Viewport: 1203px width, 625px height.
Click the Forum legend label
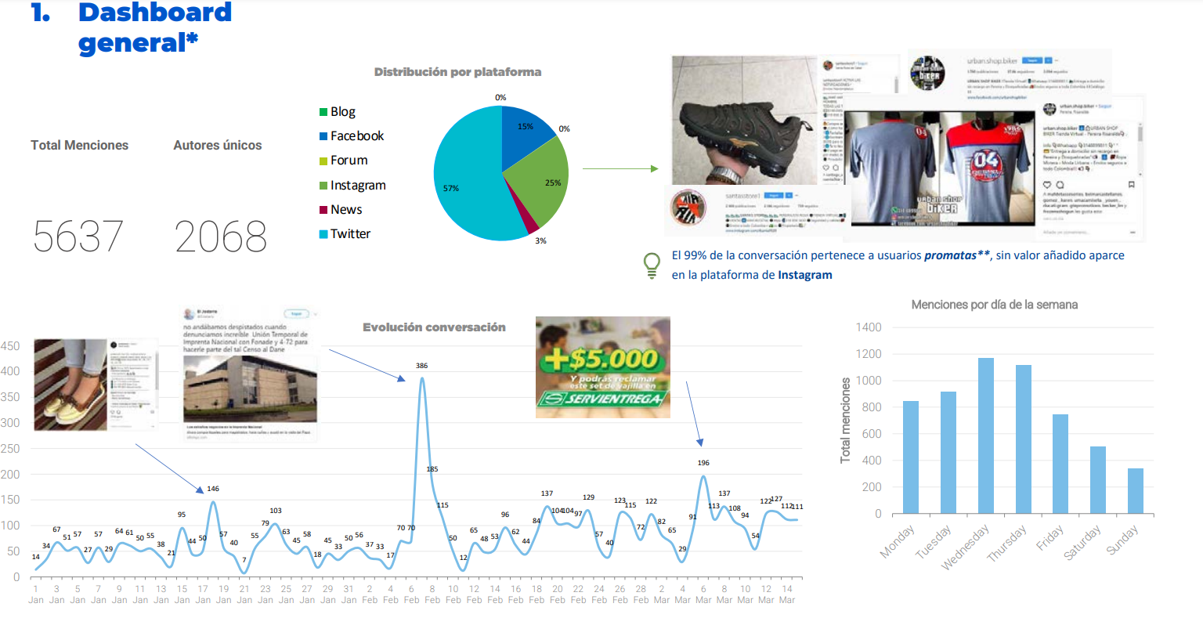point(349,161)
